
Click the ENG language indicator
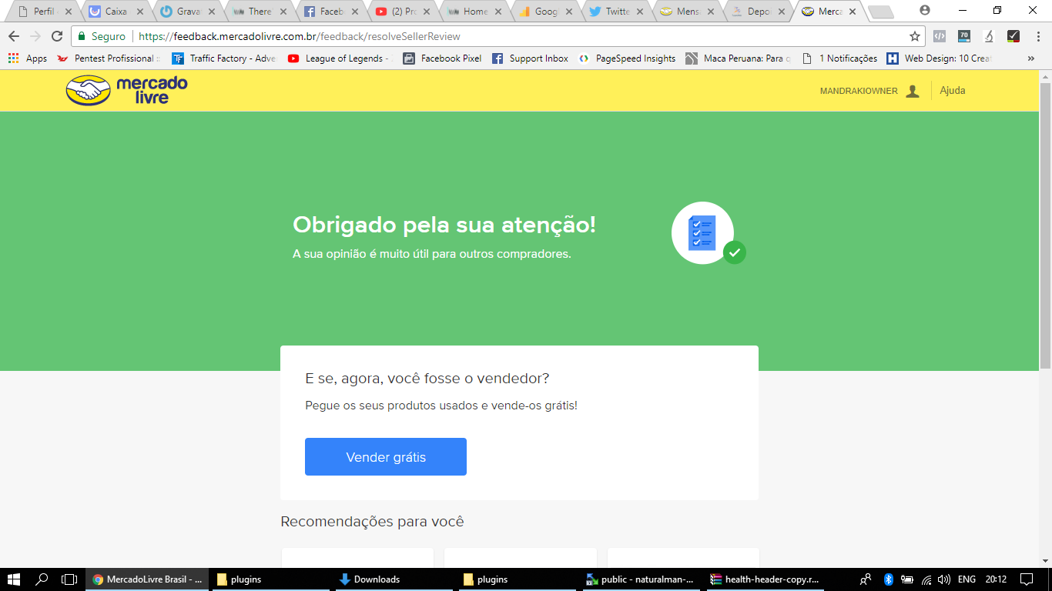pos(967,579)
